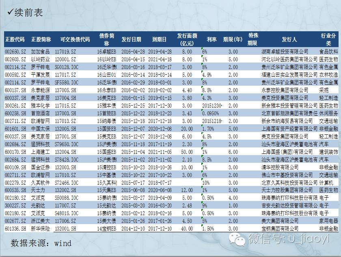Click stock name 上海建工
The height and width of the screenshot is (257, 341).
point(40,152)
